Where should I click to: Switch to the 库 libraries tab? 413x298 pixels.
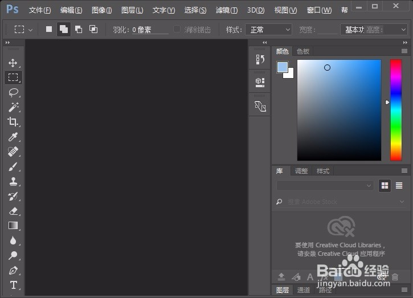pyautogui.click(x=280, y=171)
